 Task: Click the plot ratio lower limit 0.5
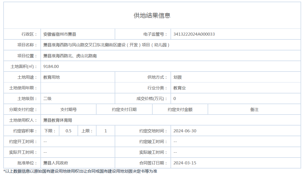68,131
